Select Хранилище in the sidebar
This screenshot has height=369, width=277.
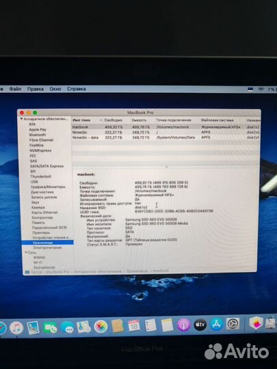[x=47, y=243]
